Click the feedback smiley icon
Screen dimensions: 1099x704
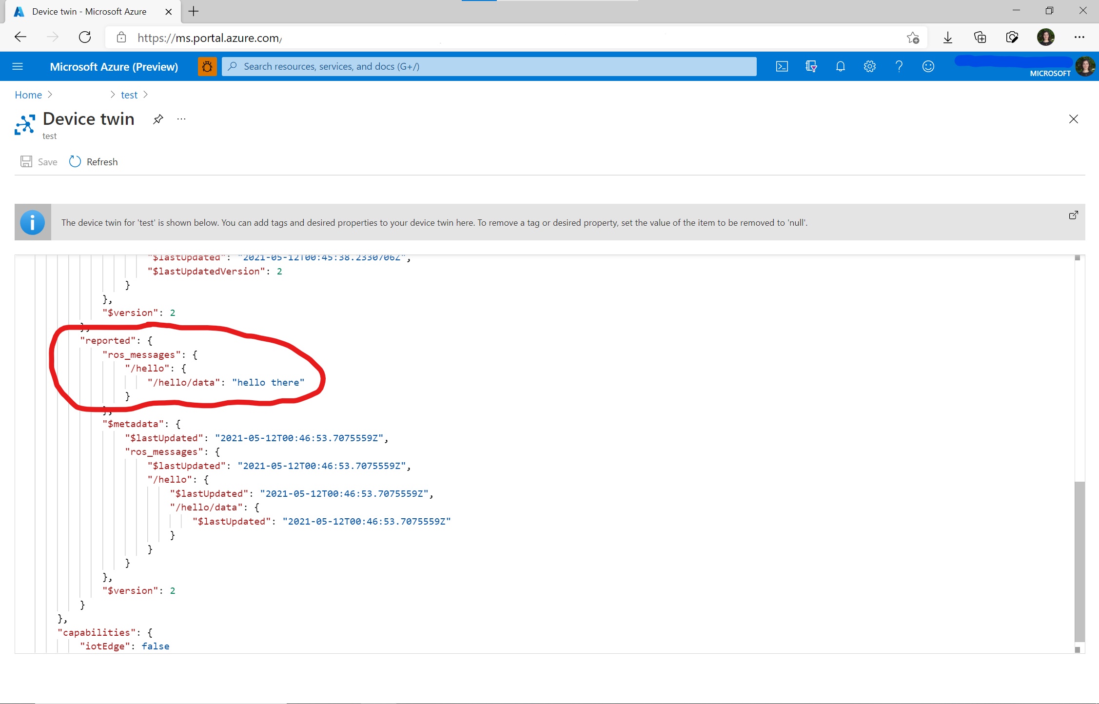coord(928,66)
